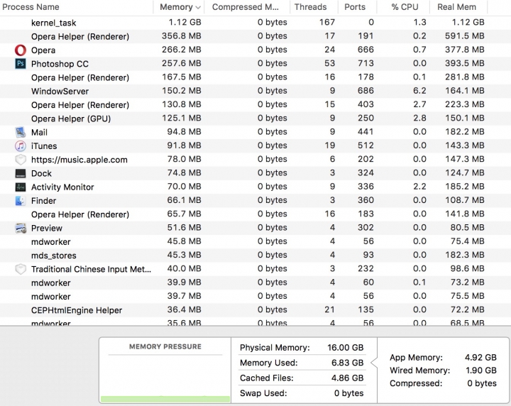Image resolution: width=511 pixels, height=406 pixels.
Task: Sort by Process Name column header
Action: pyautogui.click(x=31, y=7)
